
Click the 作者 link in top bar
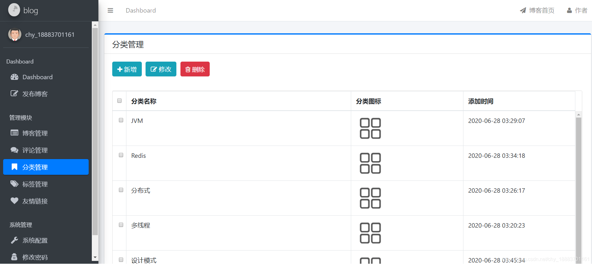577,10
